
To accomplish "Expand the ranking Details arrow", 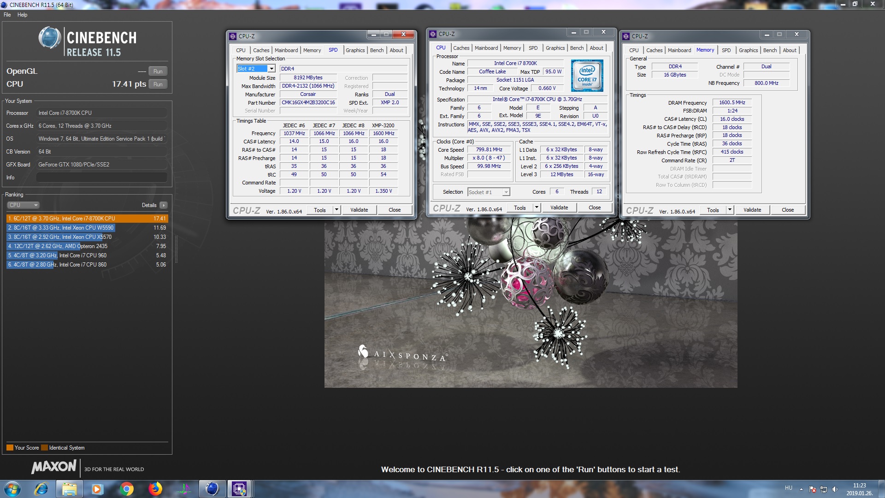I will pyautogui.click(x=164, y=205).
